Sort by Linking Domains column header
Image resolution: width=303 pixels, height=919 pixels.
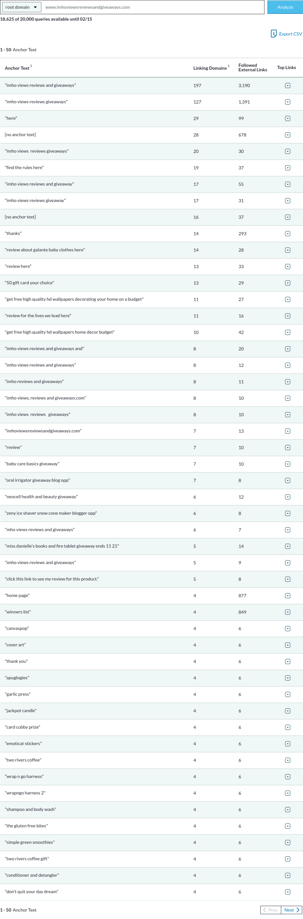tap(210, 68)
